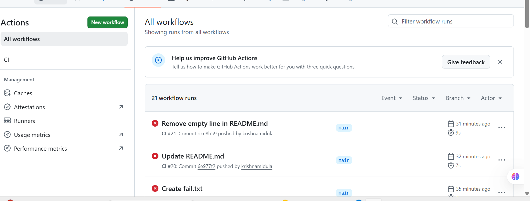Open more options for Create fail.txt run
Image resolution: width=530 pixels, height=201 pixels.
(502, 193)
